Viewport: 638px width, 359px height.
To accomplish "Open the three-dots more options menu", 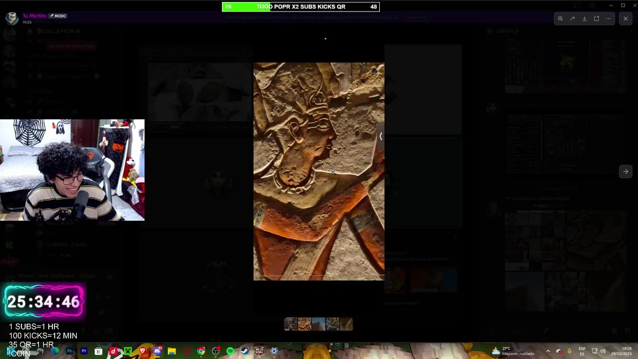I will (x=608, y=18).
